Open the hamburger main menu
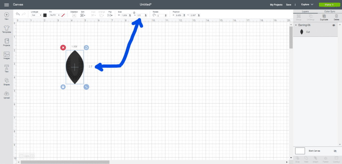Viewport: 342px width, 164px height. (x=6, y=5)
